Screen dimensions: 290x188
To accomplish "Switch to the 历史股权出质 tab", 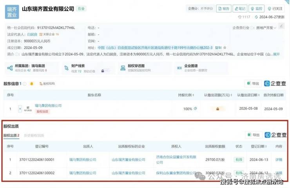I will [34, 135].
